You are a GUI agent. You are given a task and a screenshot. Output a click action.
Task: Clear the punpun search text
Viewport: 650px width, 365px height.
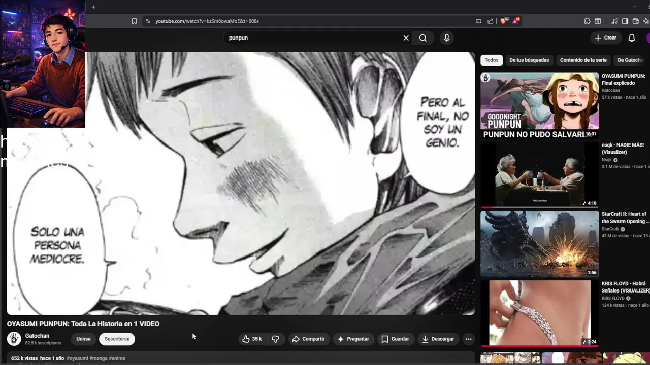coord(406,38)
